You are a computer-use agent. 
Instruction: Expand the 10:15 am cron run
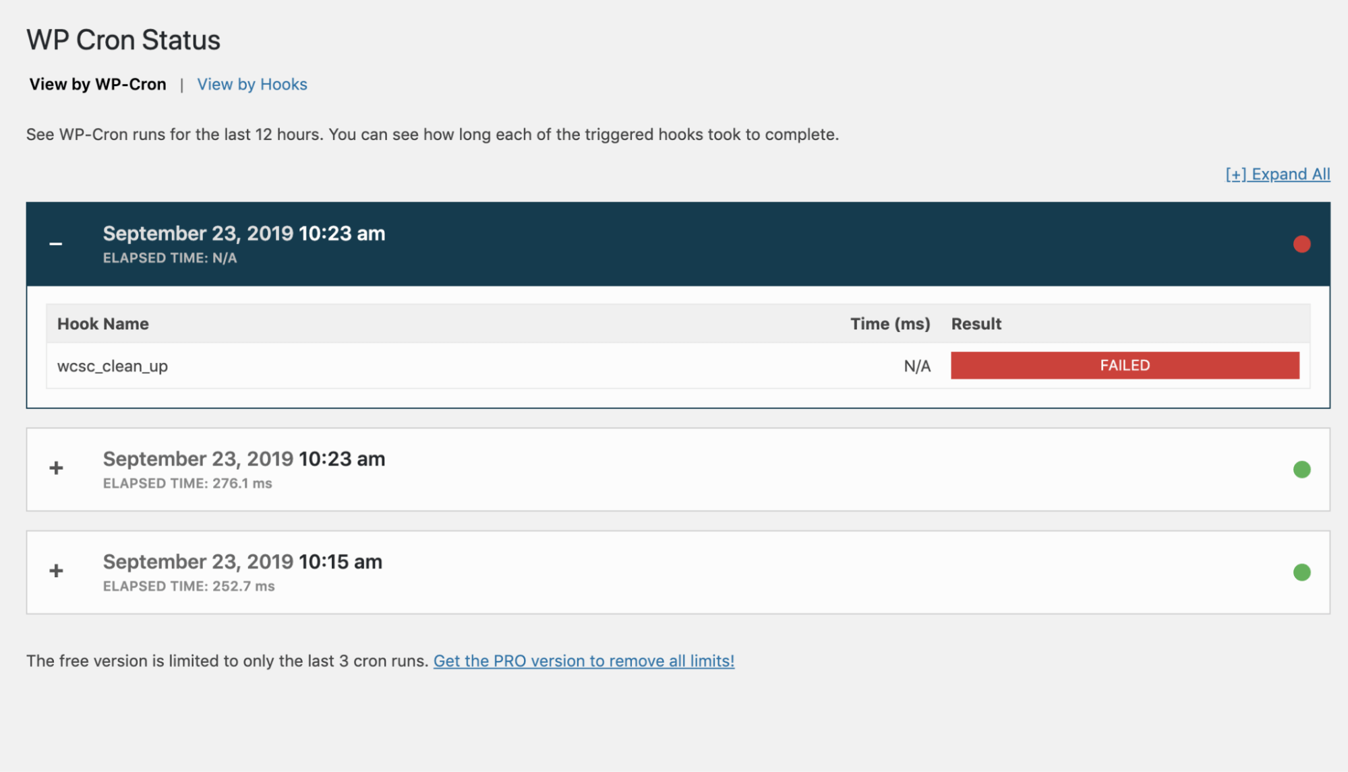pyautogui.click(x=56, y=571)
